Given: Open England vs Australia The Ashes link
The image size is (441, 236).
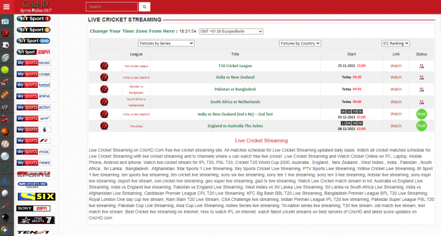Looking at the screenshot, I should coord(235,126).
